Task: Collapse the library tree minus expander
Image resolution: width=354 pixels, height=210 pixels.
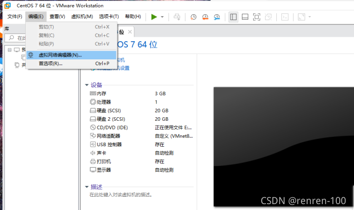Action: tap(9, 50)
